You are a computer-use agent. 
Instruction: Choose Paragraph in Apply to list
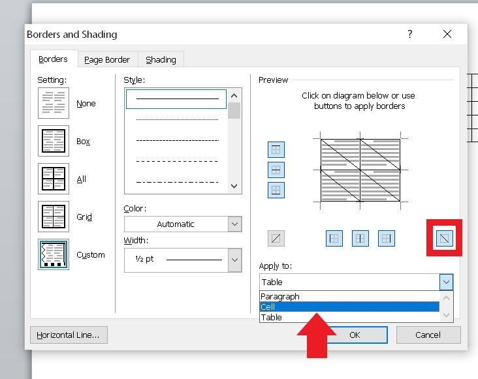(x=349, y=297)
